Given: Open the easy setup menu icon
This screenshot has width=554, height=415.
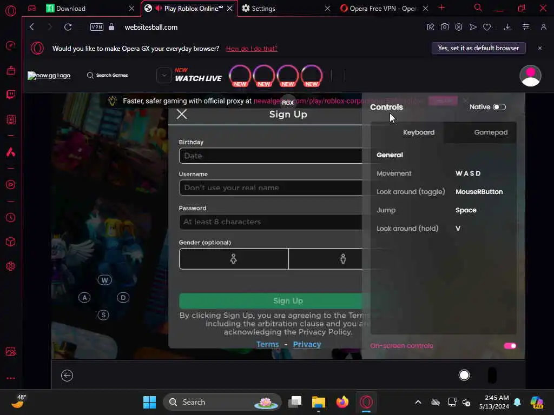Looking at the screenshot, I should click(x=526, y=27).
